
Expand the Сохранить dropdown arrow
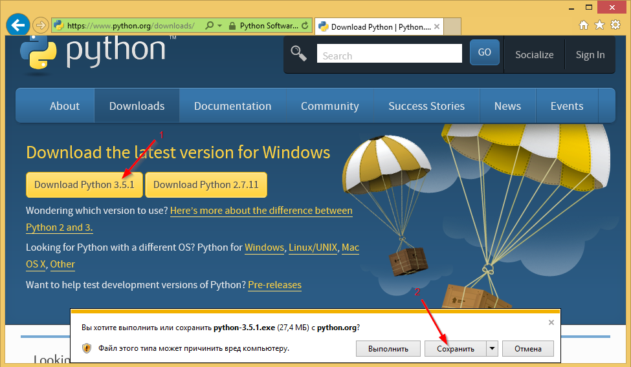tap(492, 348)
